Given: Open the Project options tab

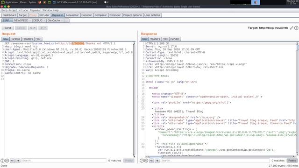Looking at the screenshot, I should point(132,15).
